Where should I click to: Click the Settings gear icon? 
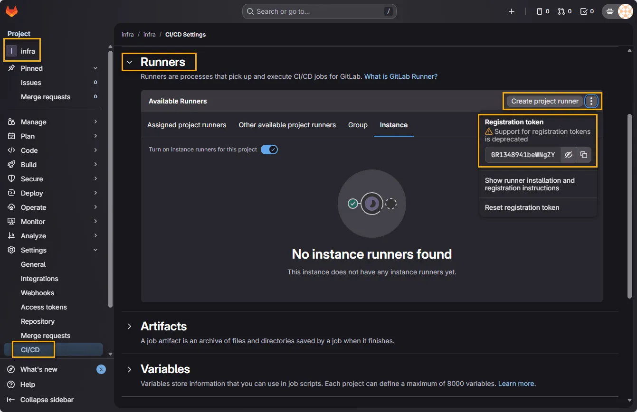coord(11,250)
